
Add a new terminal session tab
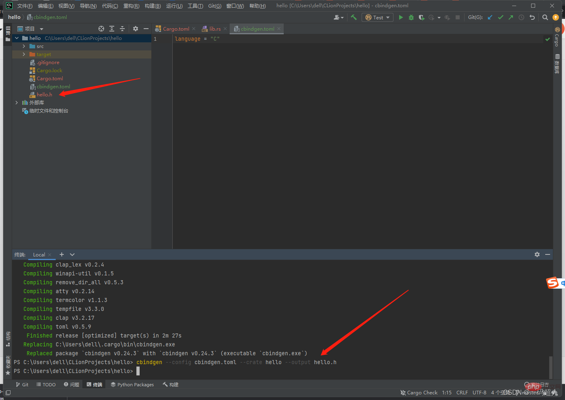pyautogui.click(x=62, y=254)
